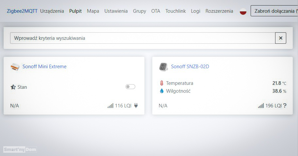Viewport: 298px width, 156px height.
Task: Click the 21.8 °C temperature value
Action: tap(279, 83)
